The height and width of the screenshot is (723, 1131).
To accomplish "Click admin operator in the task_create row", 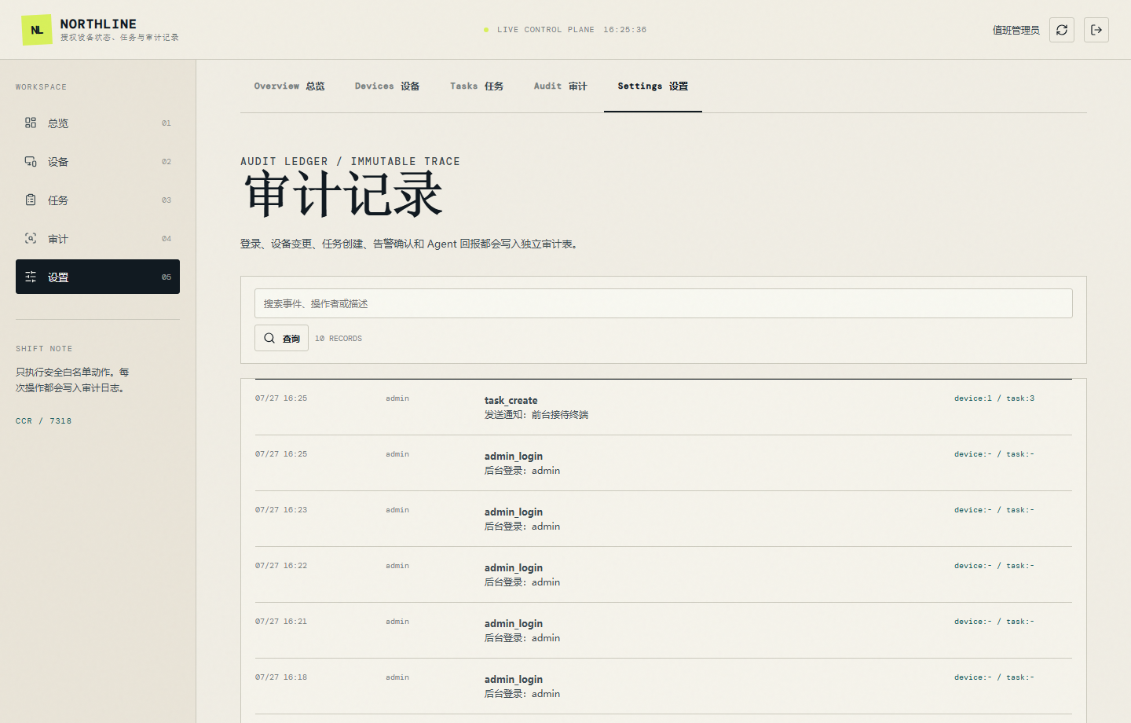I will point(397,398).
